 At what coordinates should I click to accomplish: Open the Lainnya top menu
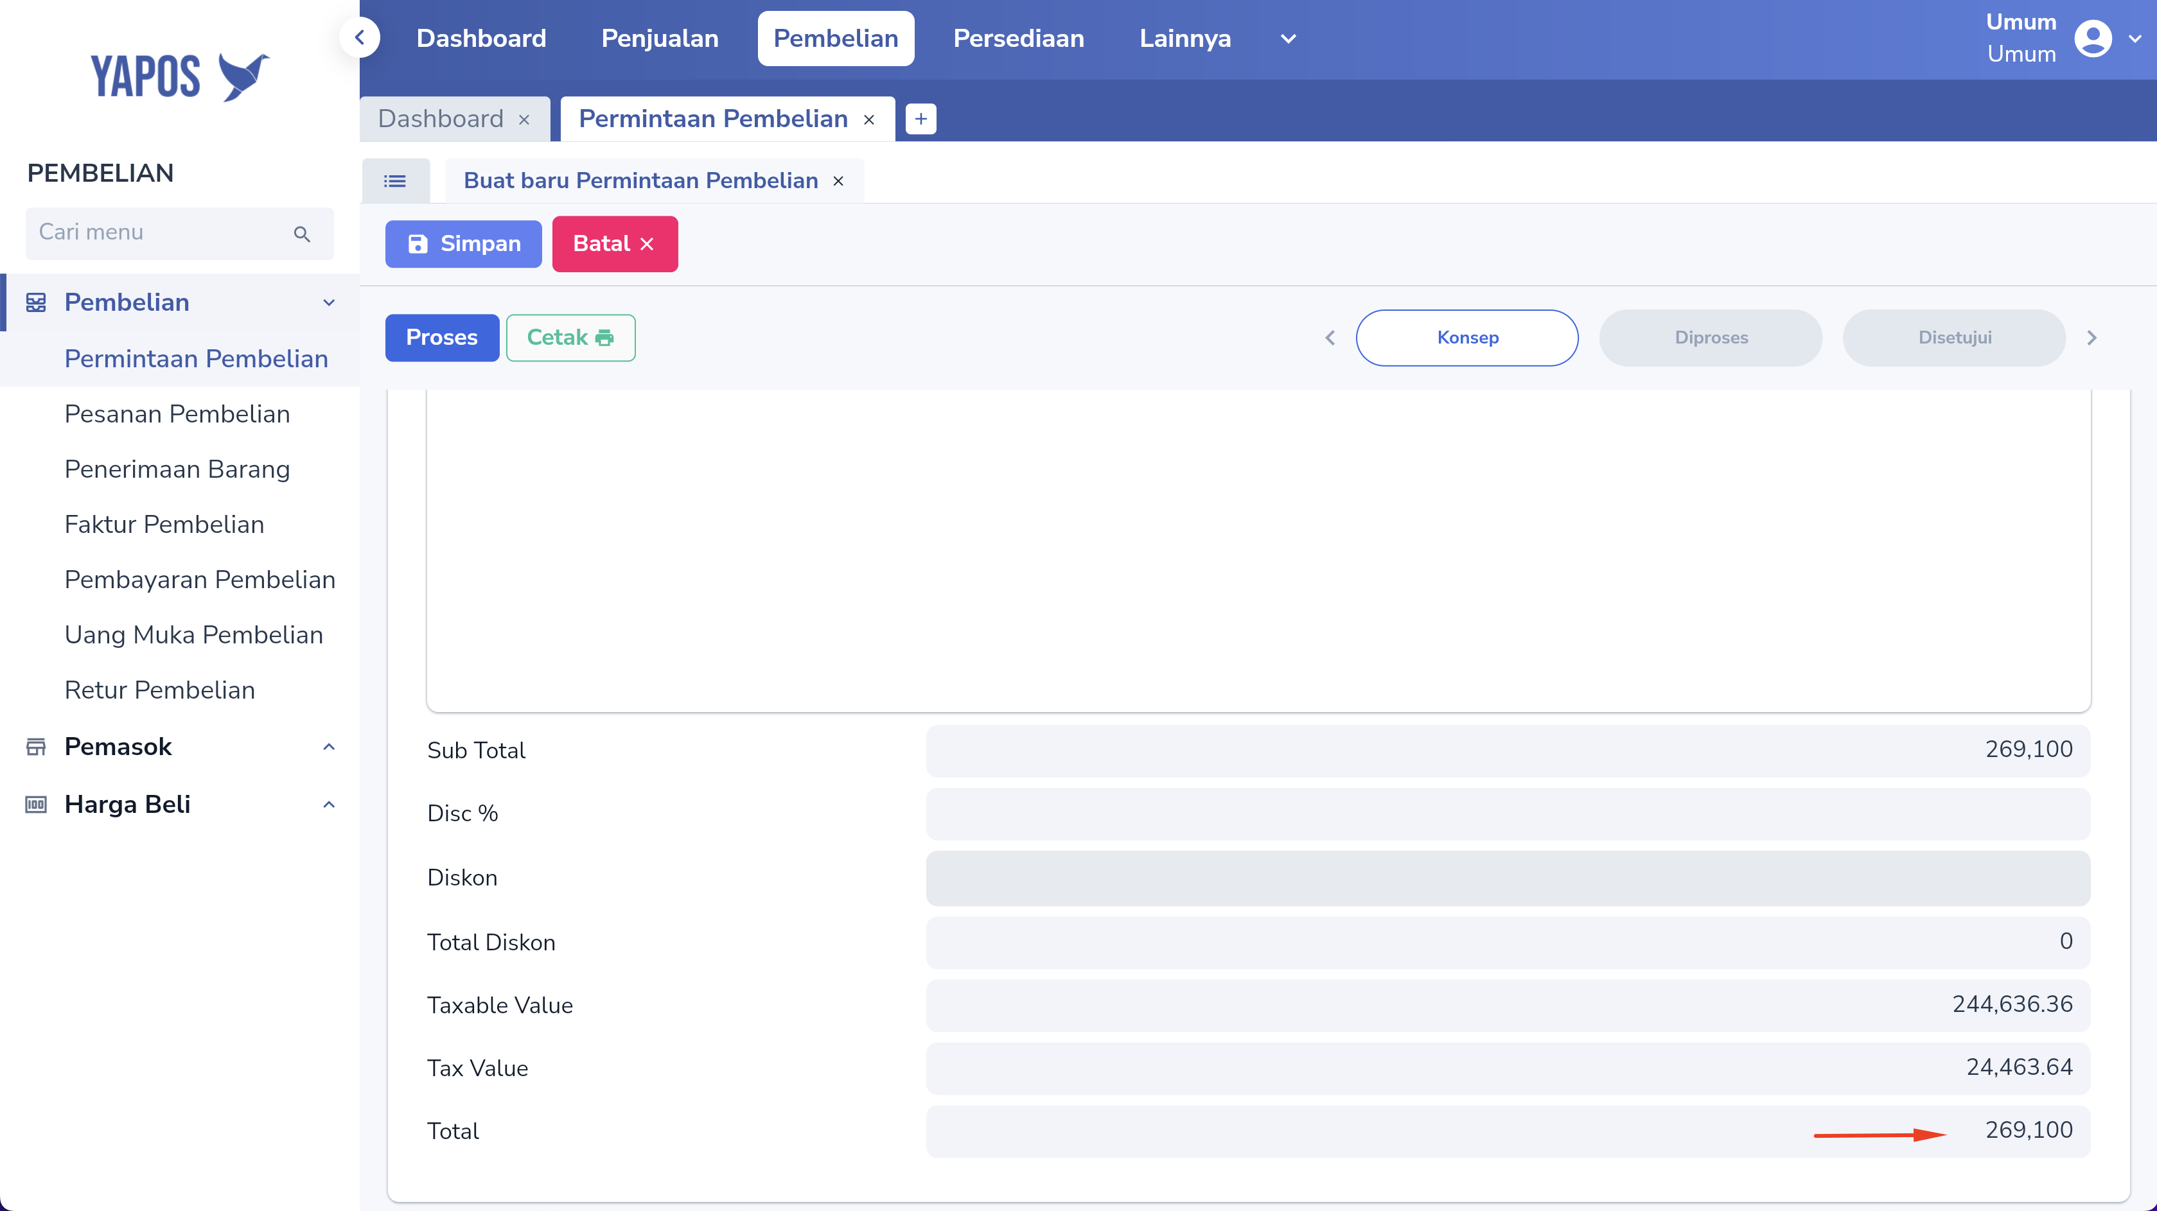coord(1185,39)
